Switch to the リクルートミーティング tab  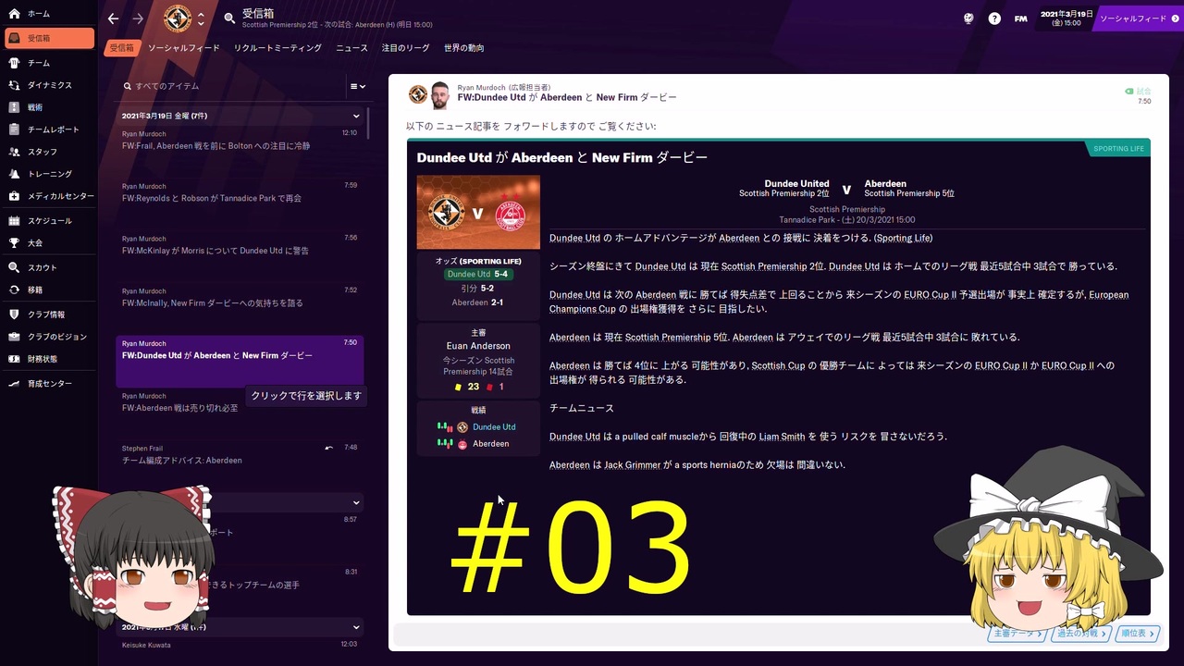(x=277, y=48)
